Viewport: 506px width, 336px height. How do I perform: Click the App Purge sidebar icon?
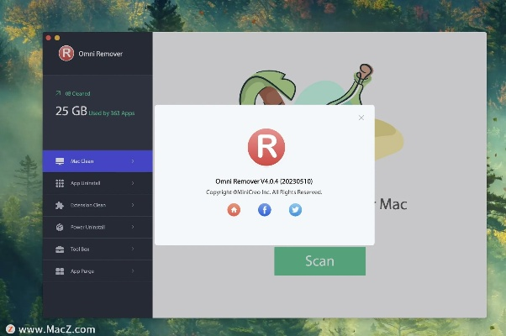pyautogui.click(x=60, y=271)
